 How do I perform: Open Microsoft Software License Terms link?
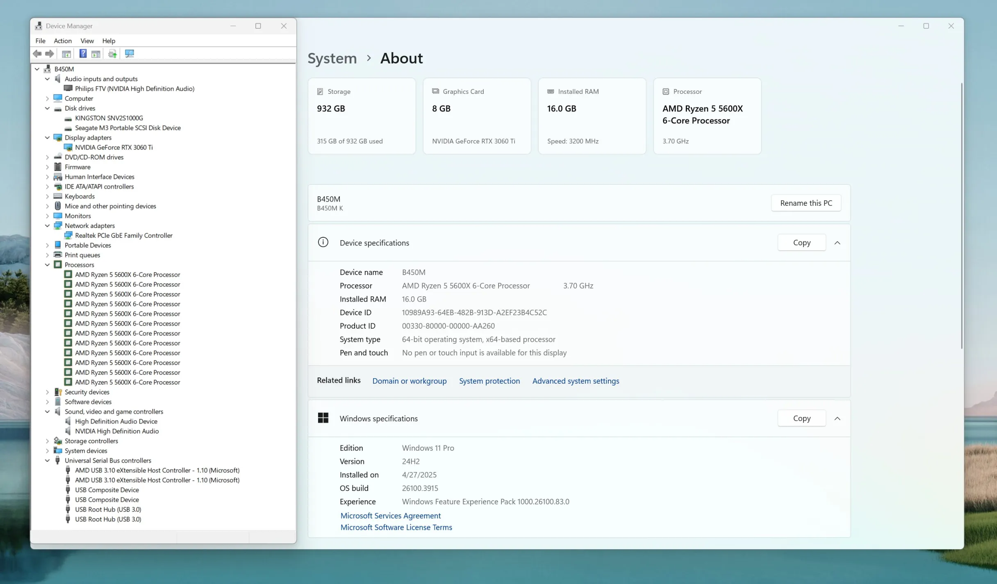point(396,527)
